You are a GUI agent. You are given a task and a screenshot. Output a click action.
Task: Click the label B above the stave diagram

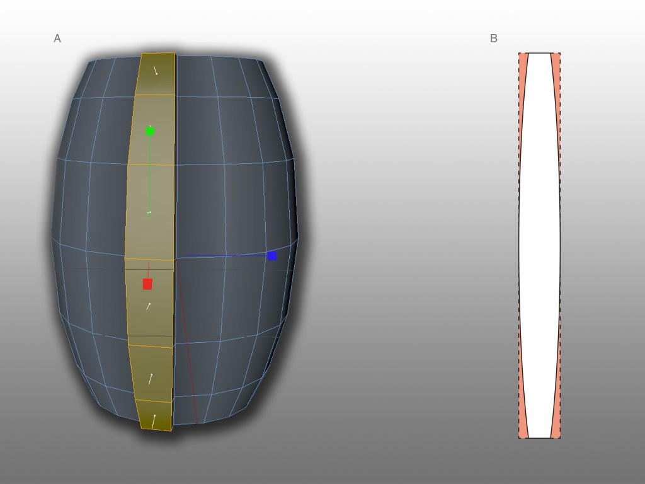[x=493, y=38]
